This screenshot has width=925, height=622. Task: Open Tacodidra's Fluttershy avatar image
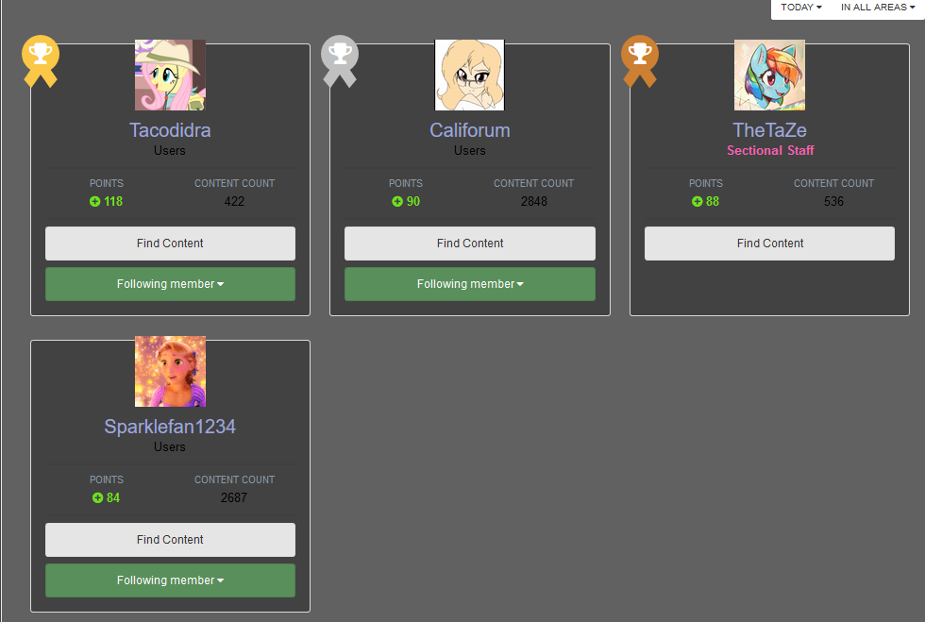click(170, 75)
